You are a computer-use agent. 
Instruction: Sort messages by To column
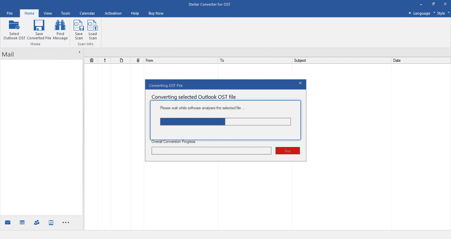click(x=255, y=61)
